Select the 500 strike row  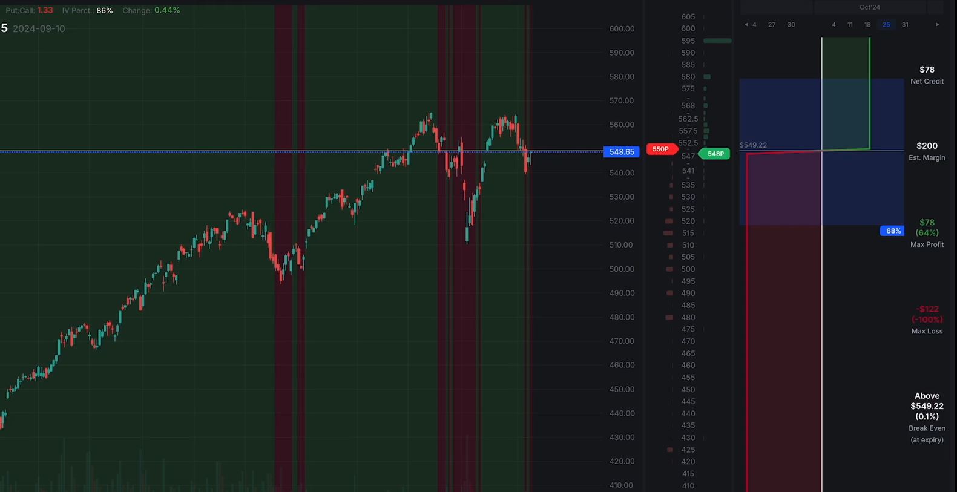688,269
